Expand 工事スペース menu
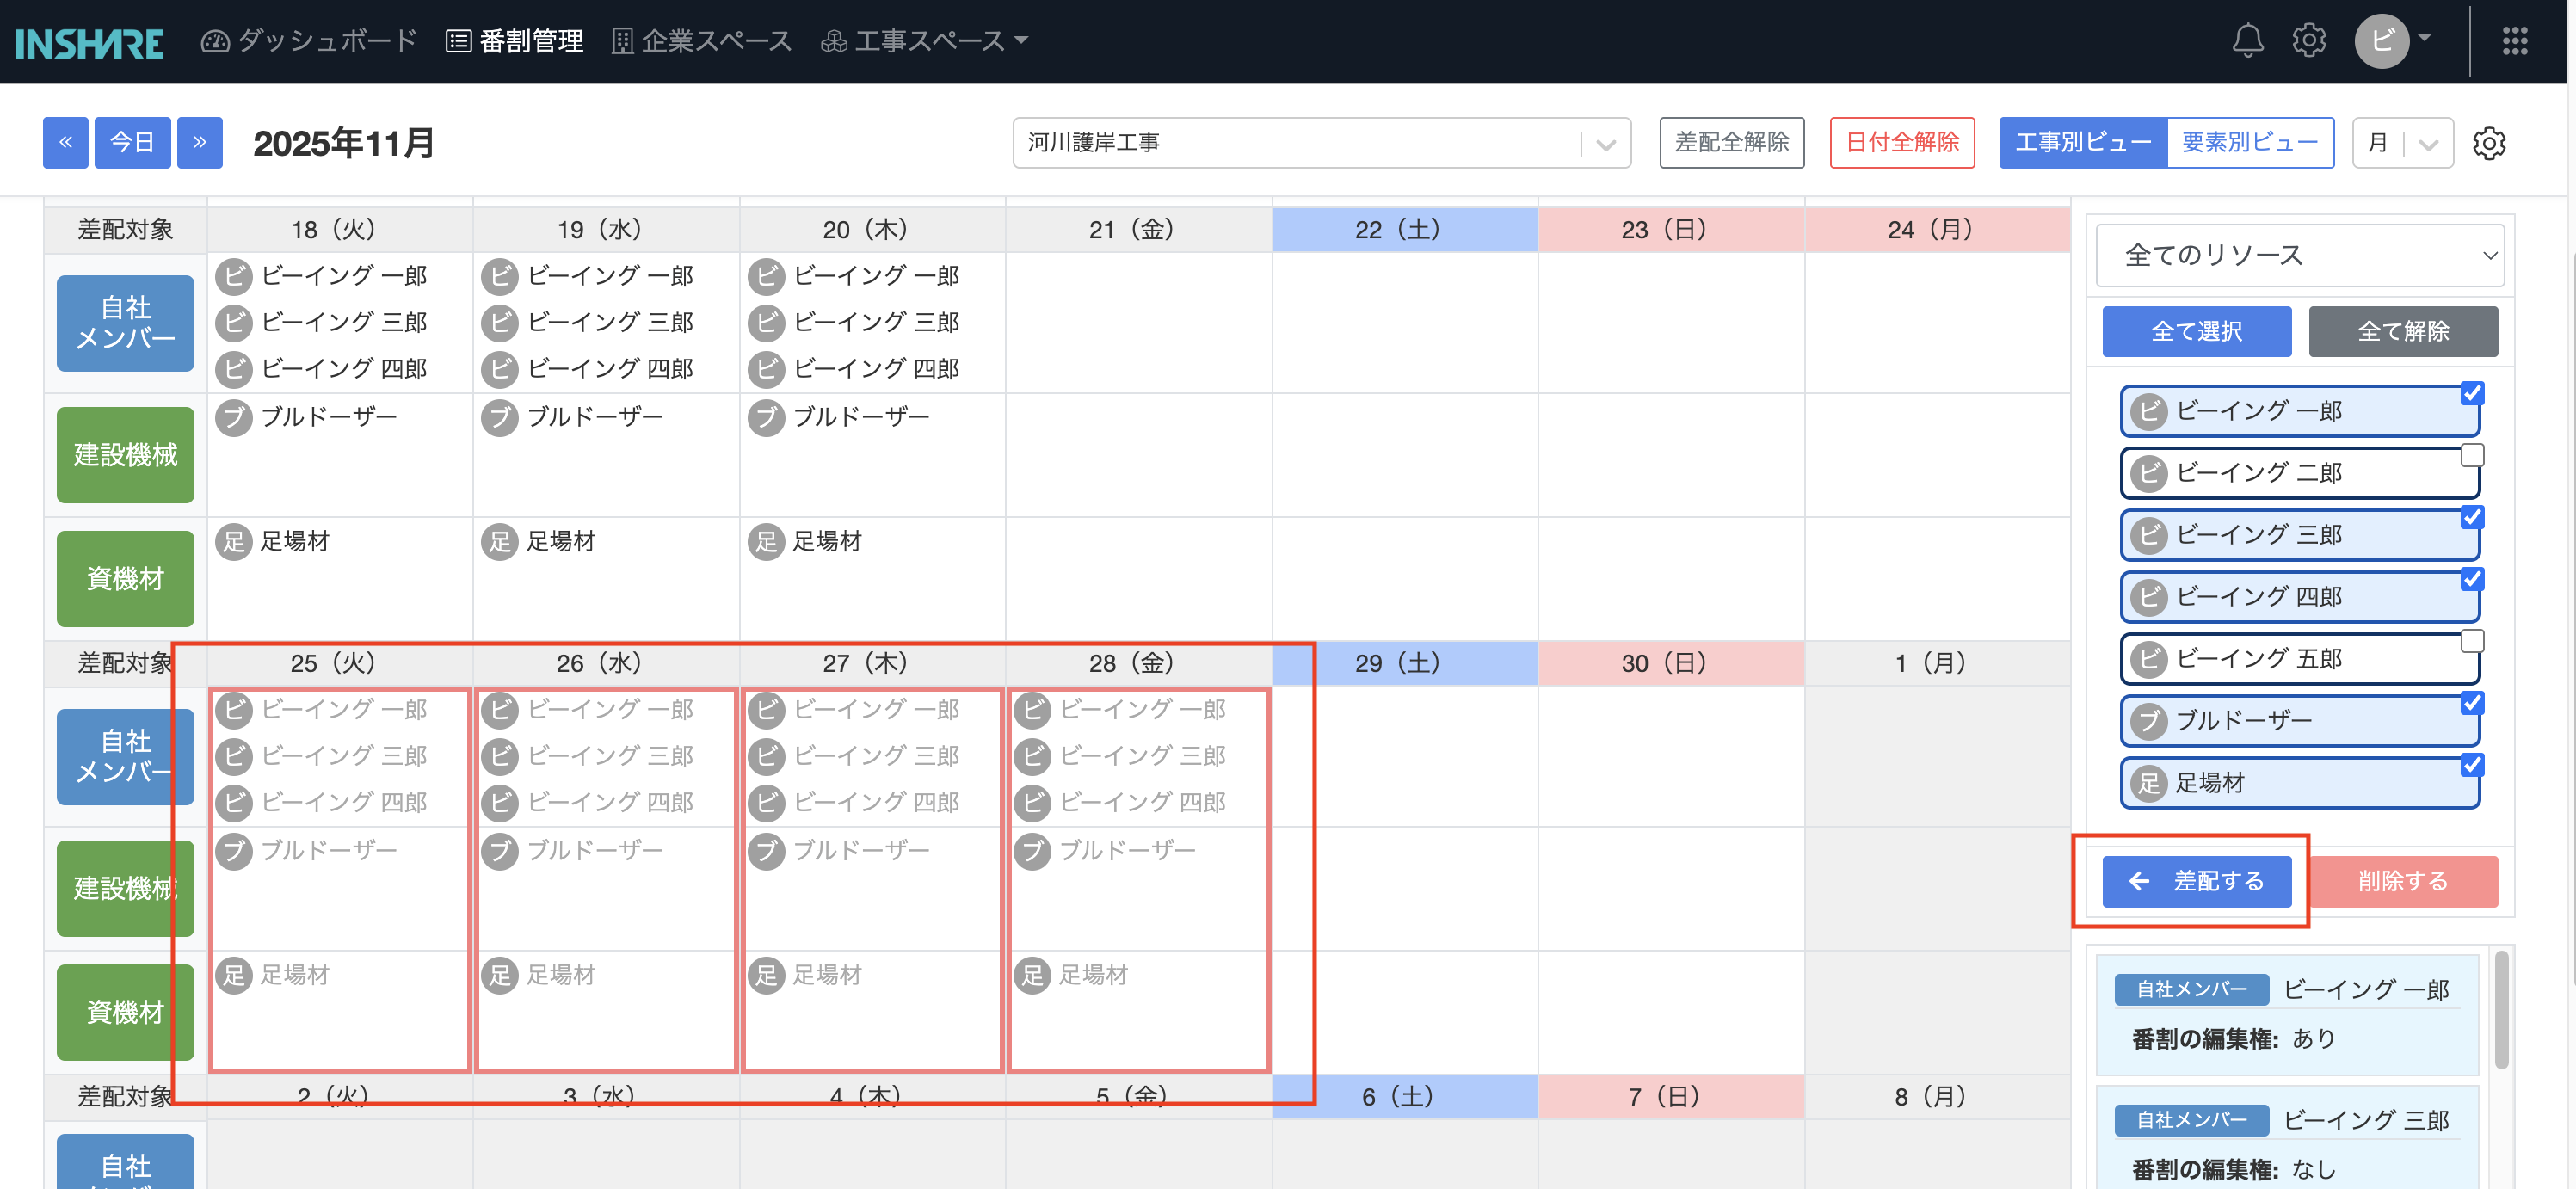2576x1189 pixels. 925,41
